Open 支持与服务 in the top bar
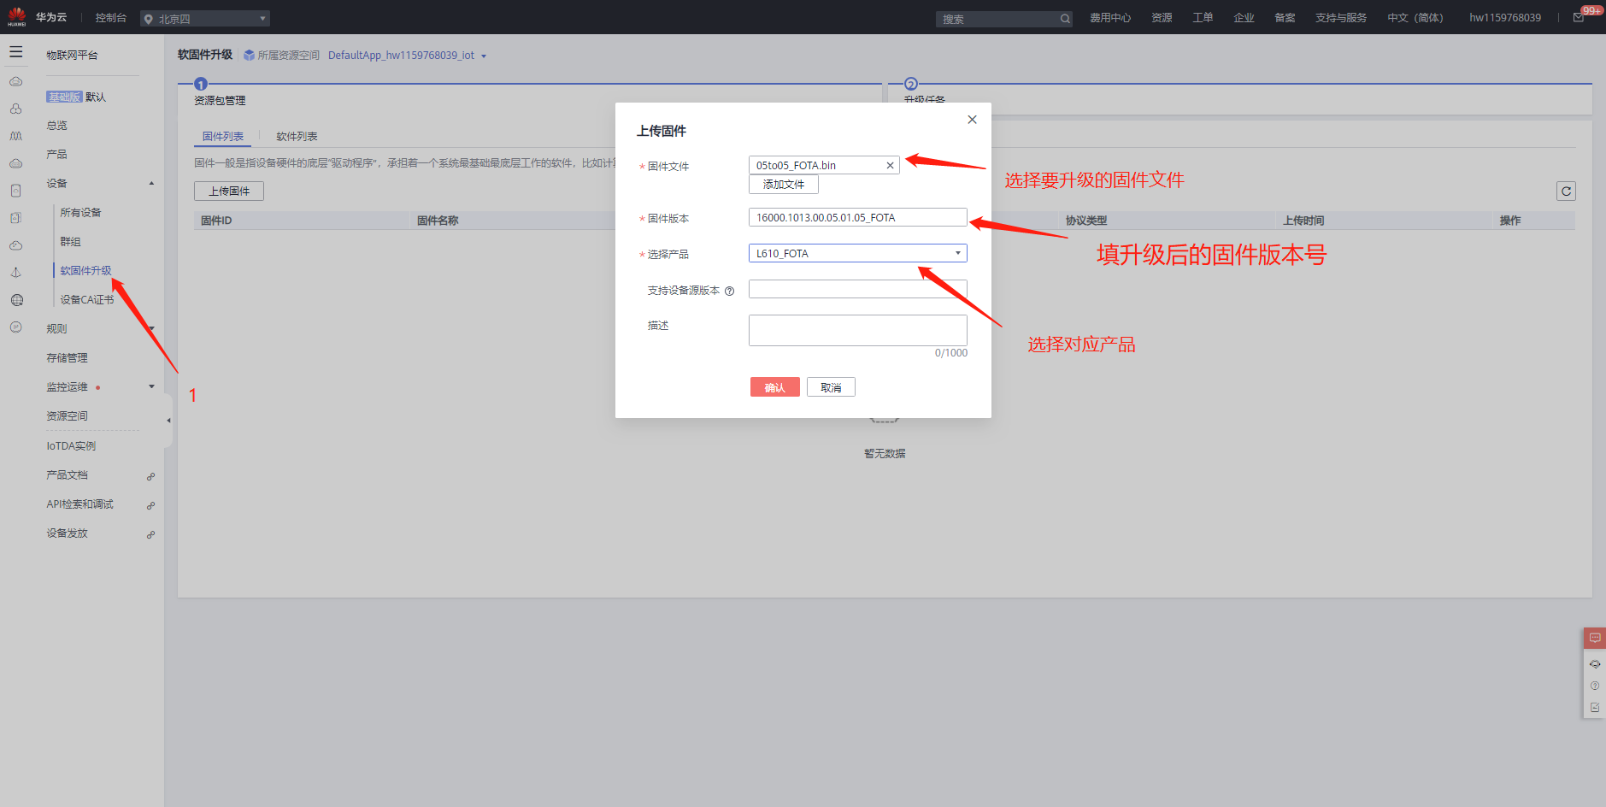The image size is (1606, 807). tap(1341, 18)
